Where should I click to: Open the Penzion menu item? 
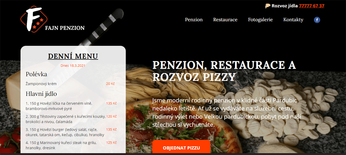[x=194, y=20]
